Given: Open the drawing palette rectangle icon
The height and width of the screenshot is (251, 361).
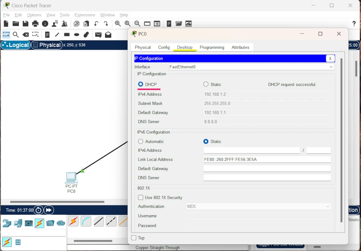Looking at the screenshot, I should [147, 24].
